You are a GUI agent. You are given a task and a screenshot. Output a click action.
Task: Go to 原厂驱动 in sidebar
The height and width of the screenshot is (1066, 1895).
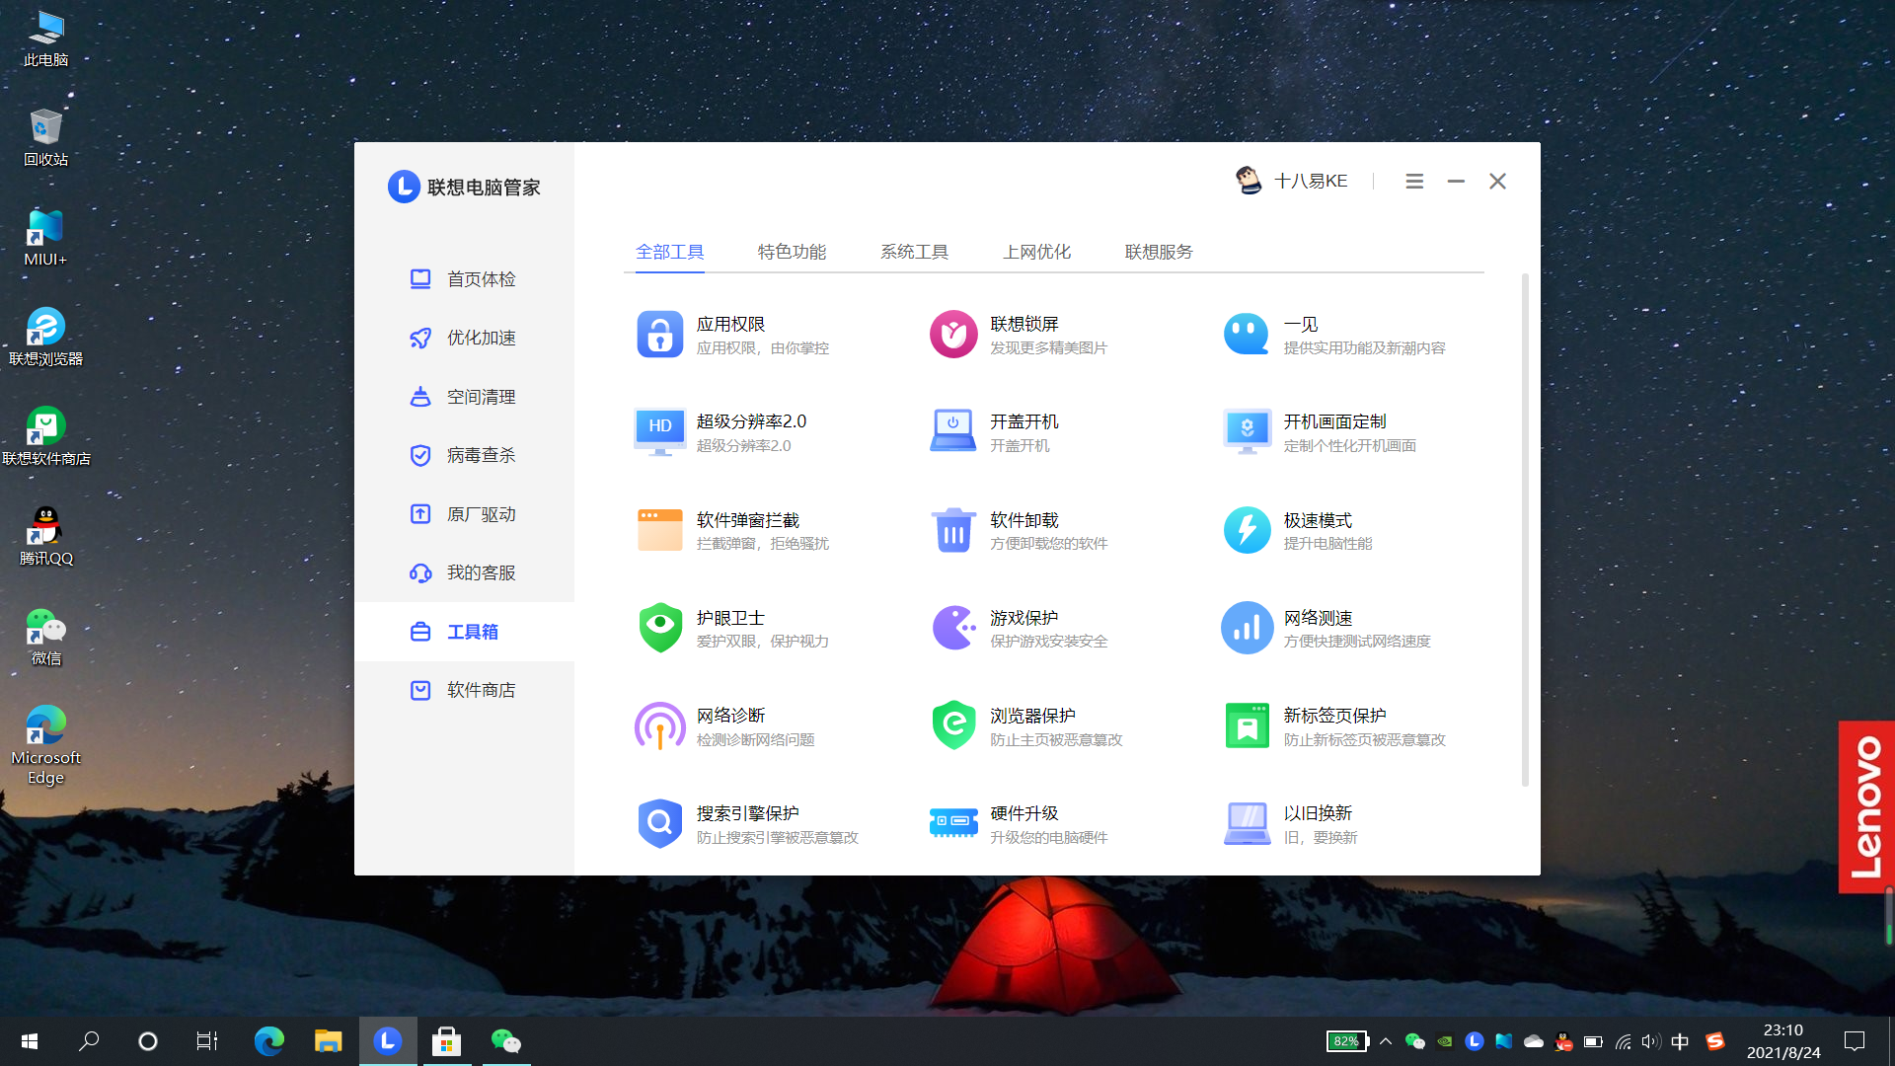tap(464, 514)
